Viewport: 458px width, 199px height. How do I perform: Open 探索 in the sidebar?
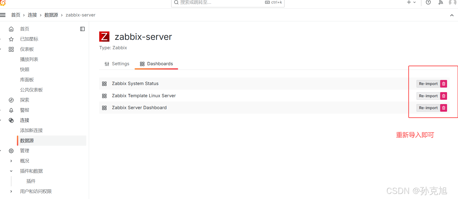25,100
